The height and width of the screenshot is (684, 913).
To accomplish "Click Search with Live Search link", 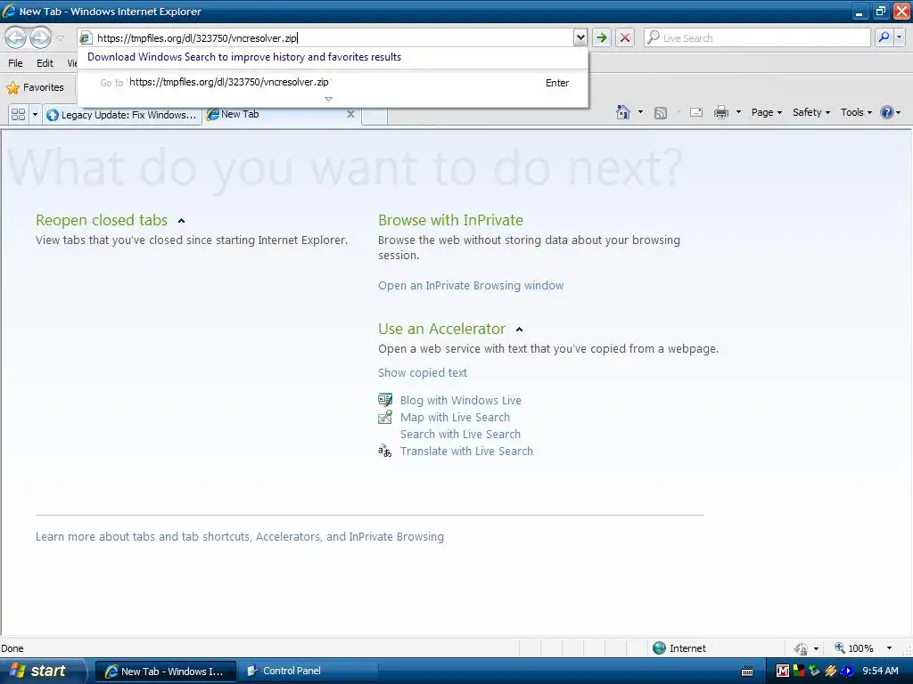I will (x=460, y=434).
